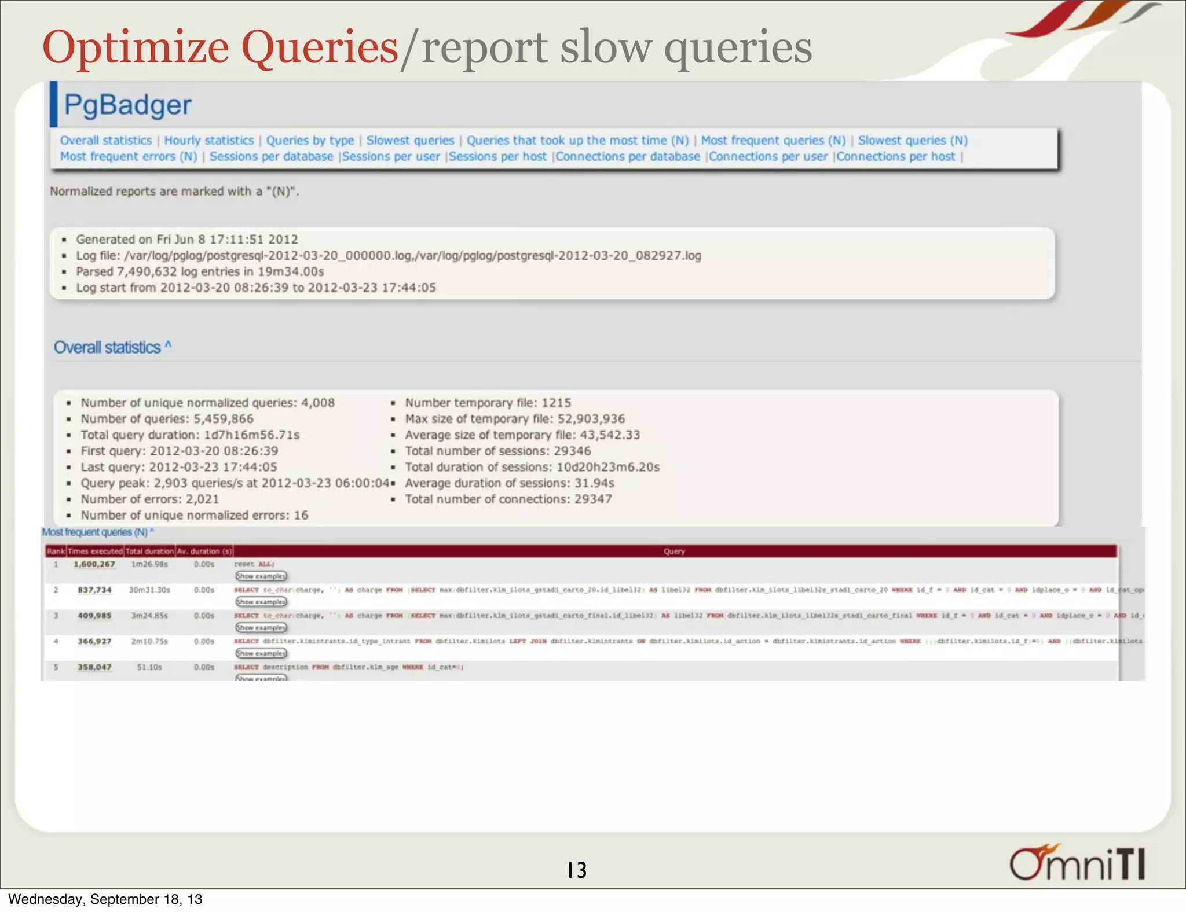
Task: View Sessions per host report
Action: 498,157
